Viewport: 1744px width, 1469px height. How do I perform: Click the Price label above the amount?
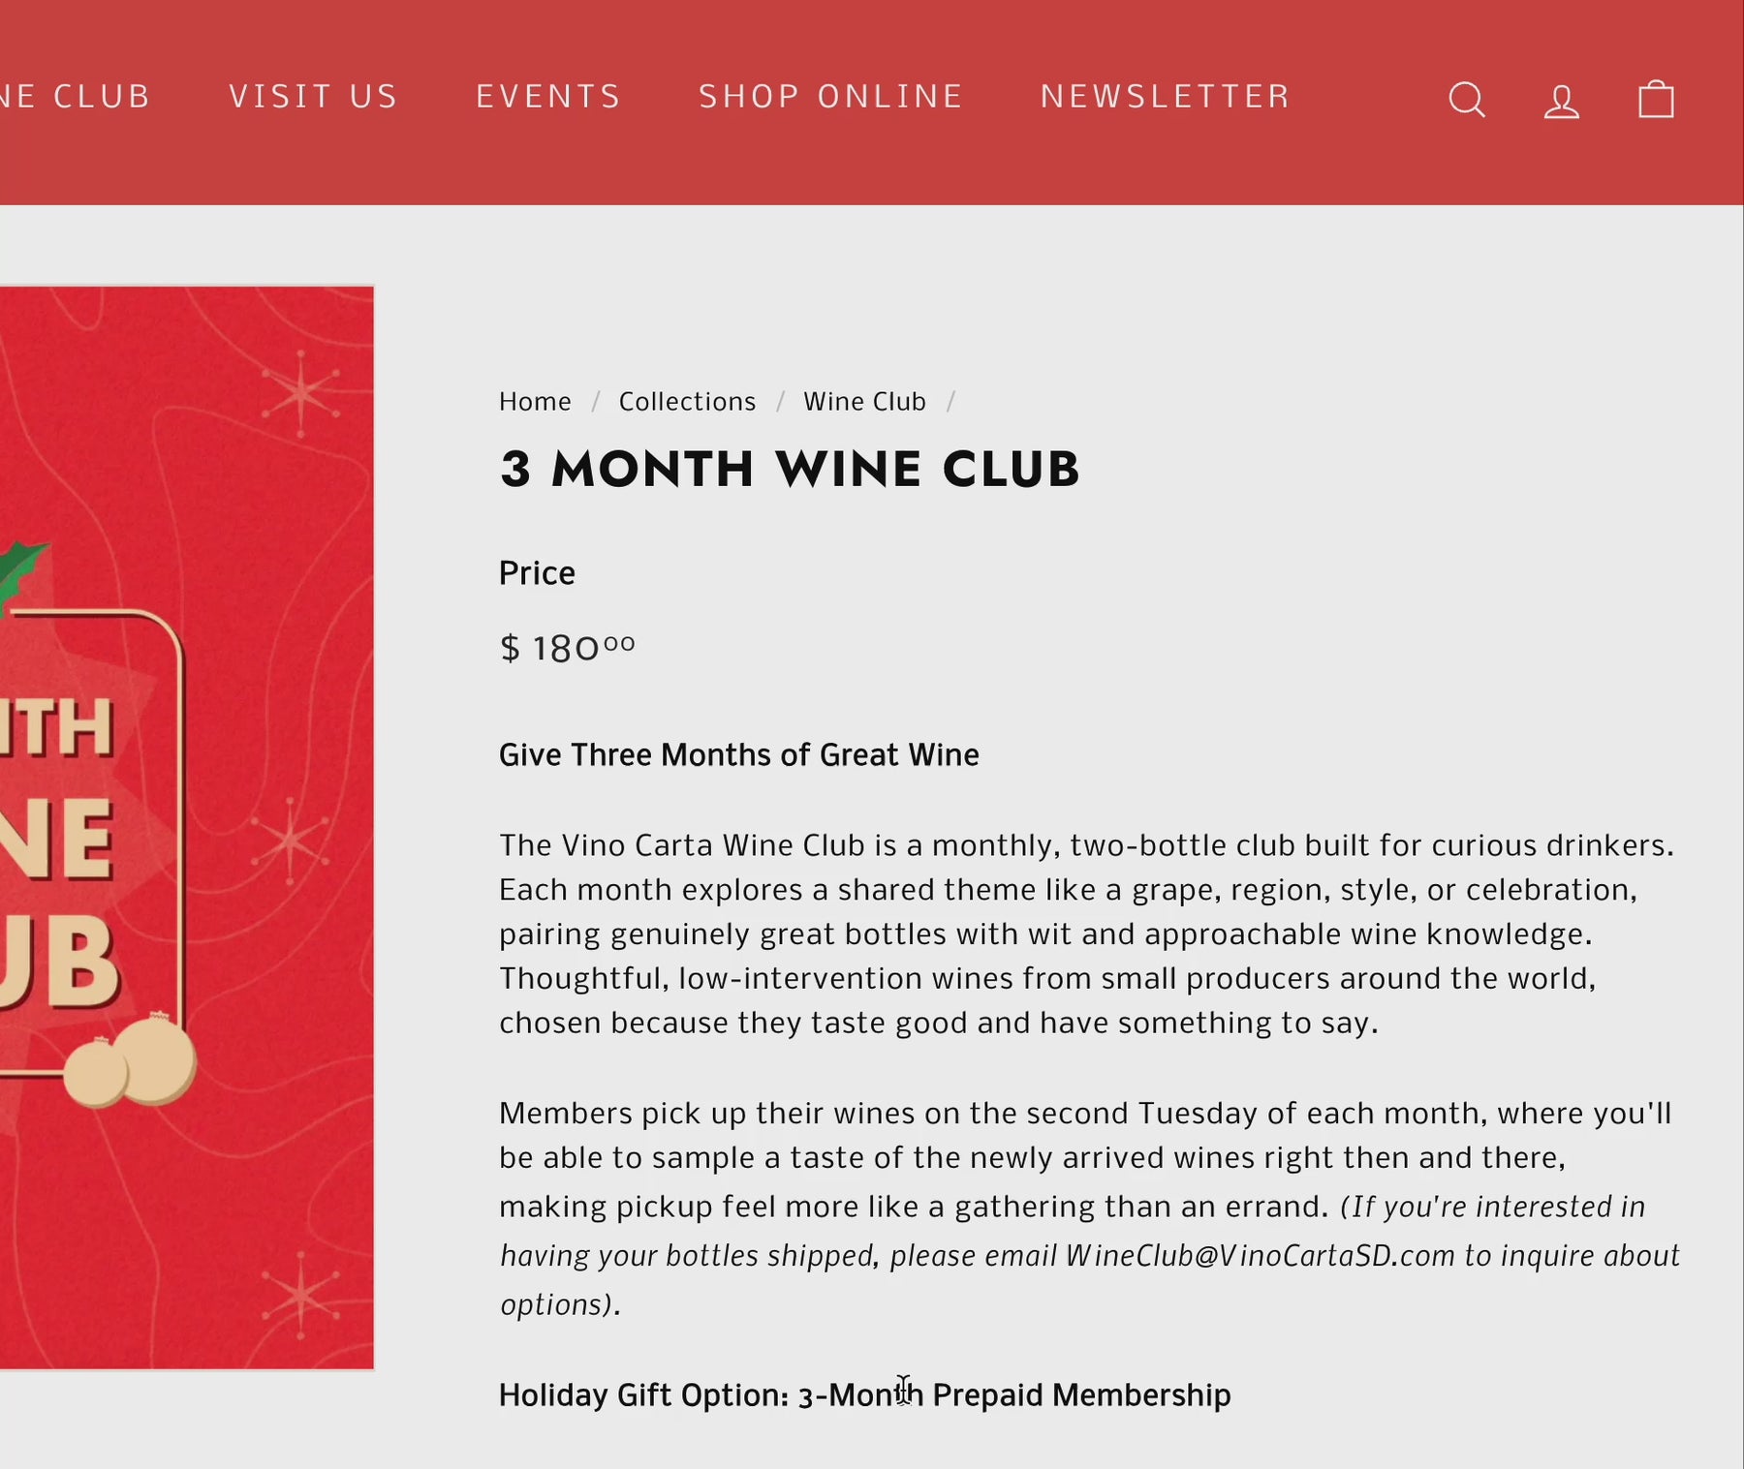tap(537, 573)
